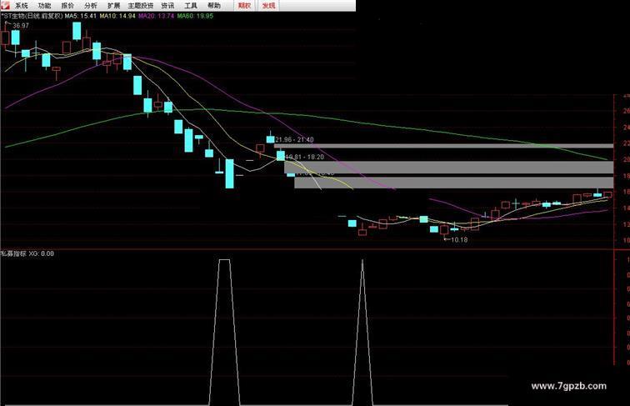The height and width of the screenshot is (406, 630).
Task: Open the 工具 menu
Action: [191, 6]
